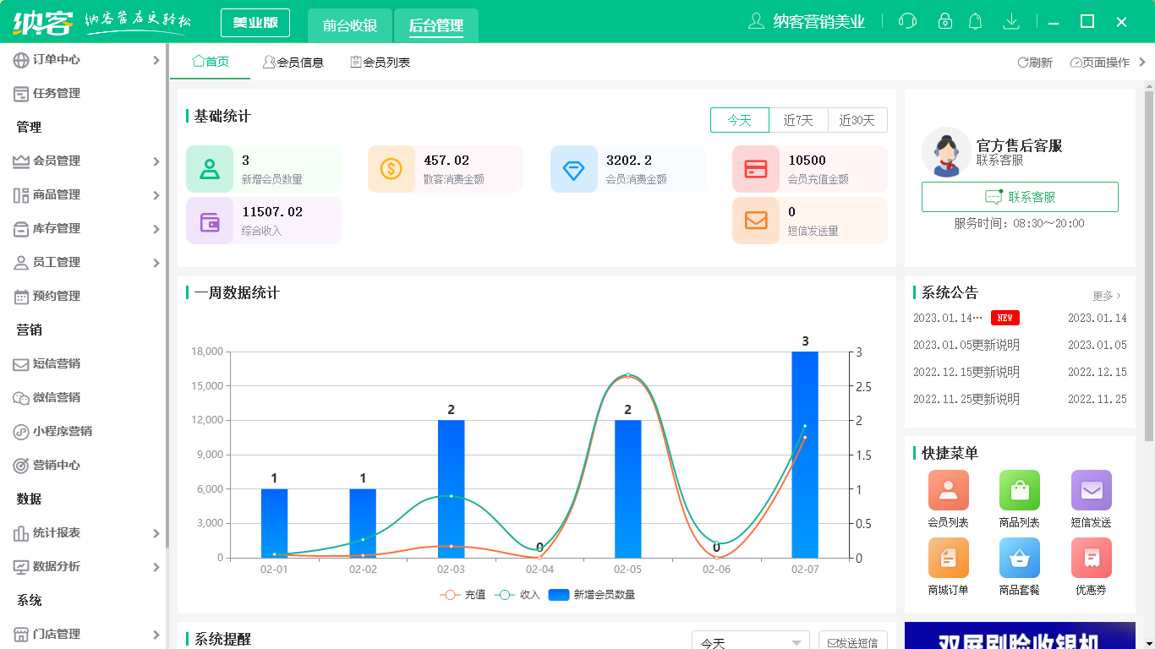Click the 联系客服 button
The width and height of the screenshot is (1155, 649).
point(1019,197)
